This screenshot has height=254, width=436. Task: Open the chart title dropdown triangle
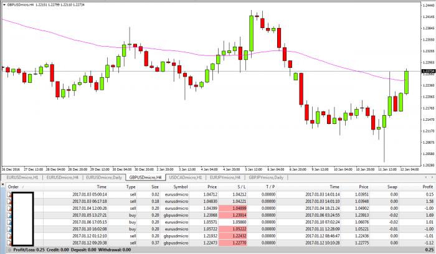click(4, 5)
